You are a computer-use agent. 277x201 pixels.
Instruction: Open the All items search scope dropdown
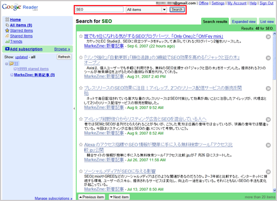click(146, 9)
